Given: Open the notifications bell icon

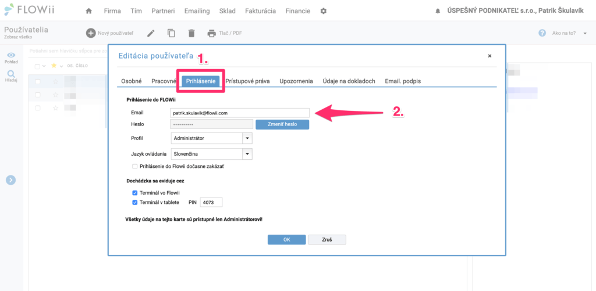Looking at the screenshot, I should click(x=438, y=12).
